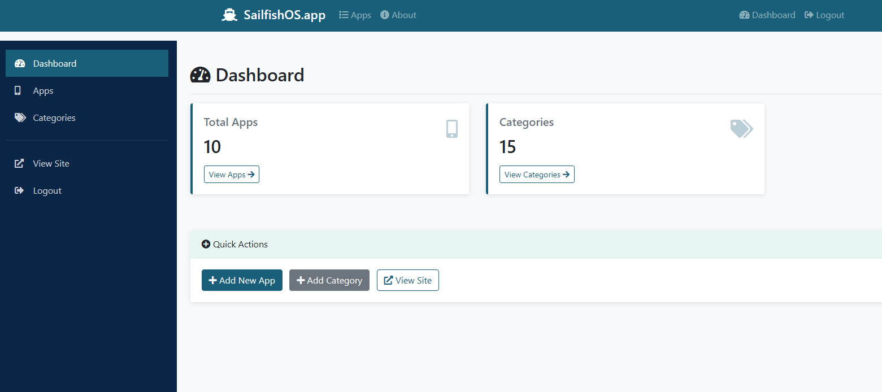Click the SailfishOS.app ship logo icon
This screenshot has height=392, width=882.
point(229,15)
